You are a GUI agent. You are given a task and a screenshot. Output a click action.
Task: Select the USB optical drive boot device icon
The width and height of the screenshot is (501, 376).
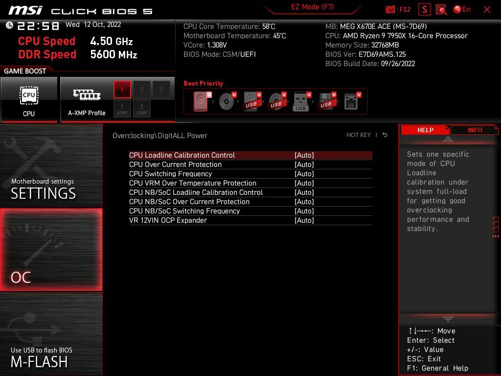coord(277,101)
